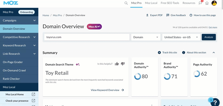The height and width of the screenshot is (106, 223).
Task: Click the Page Authority 62 ring
Action: [197, 74]
